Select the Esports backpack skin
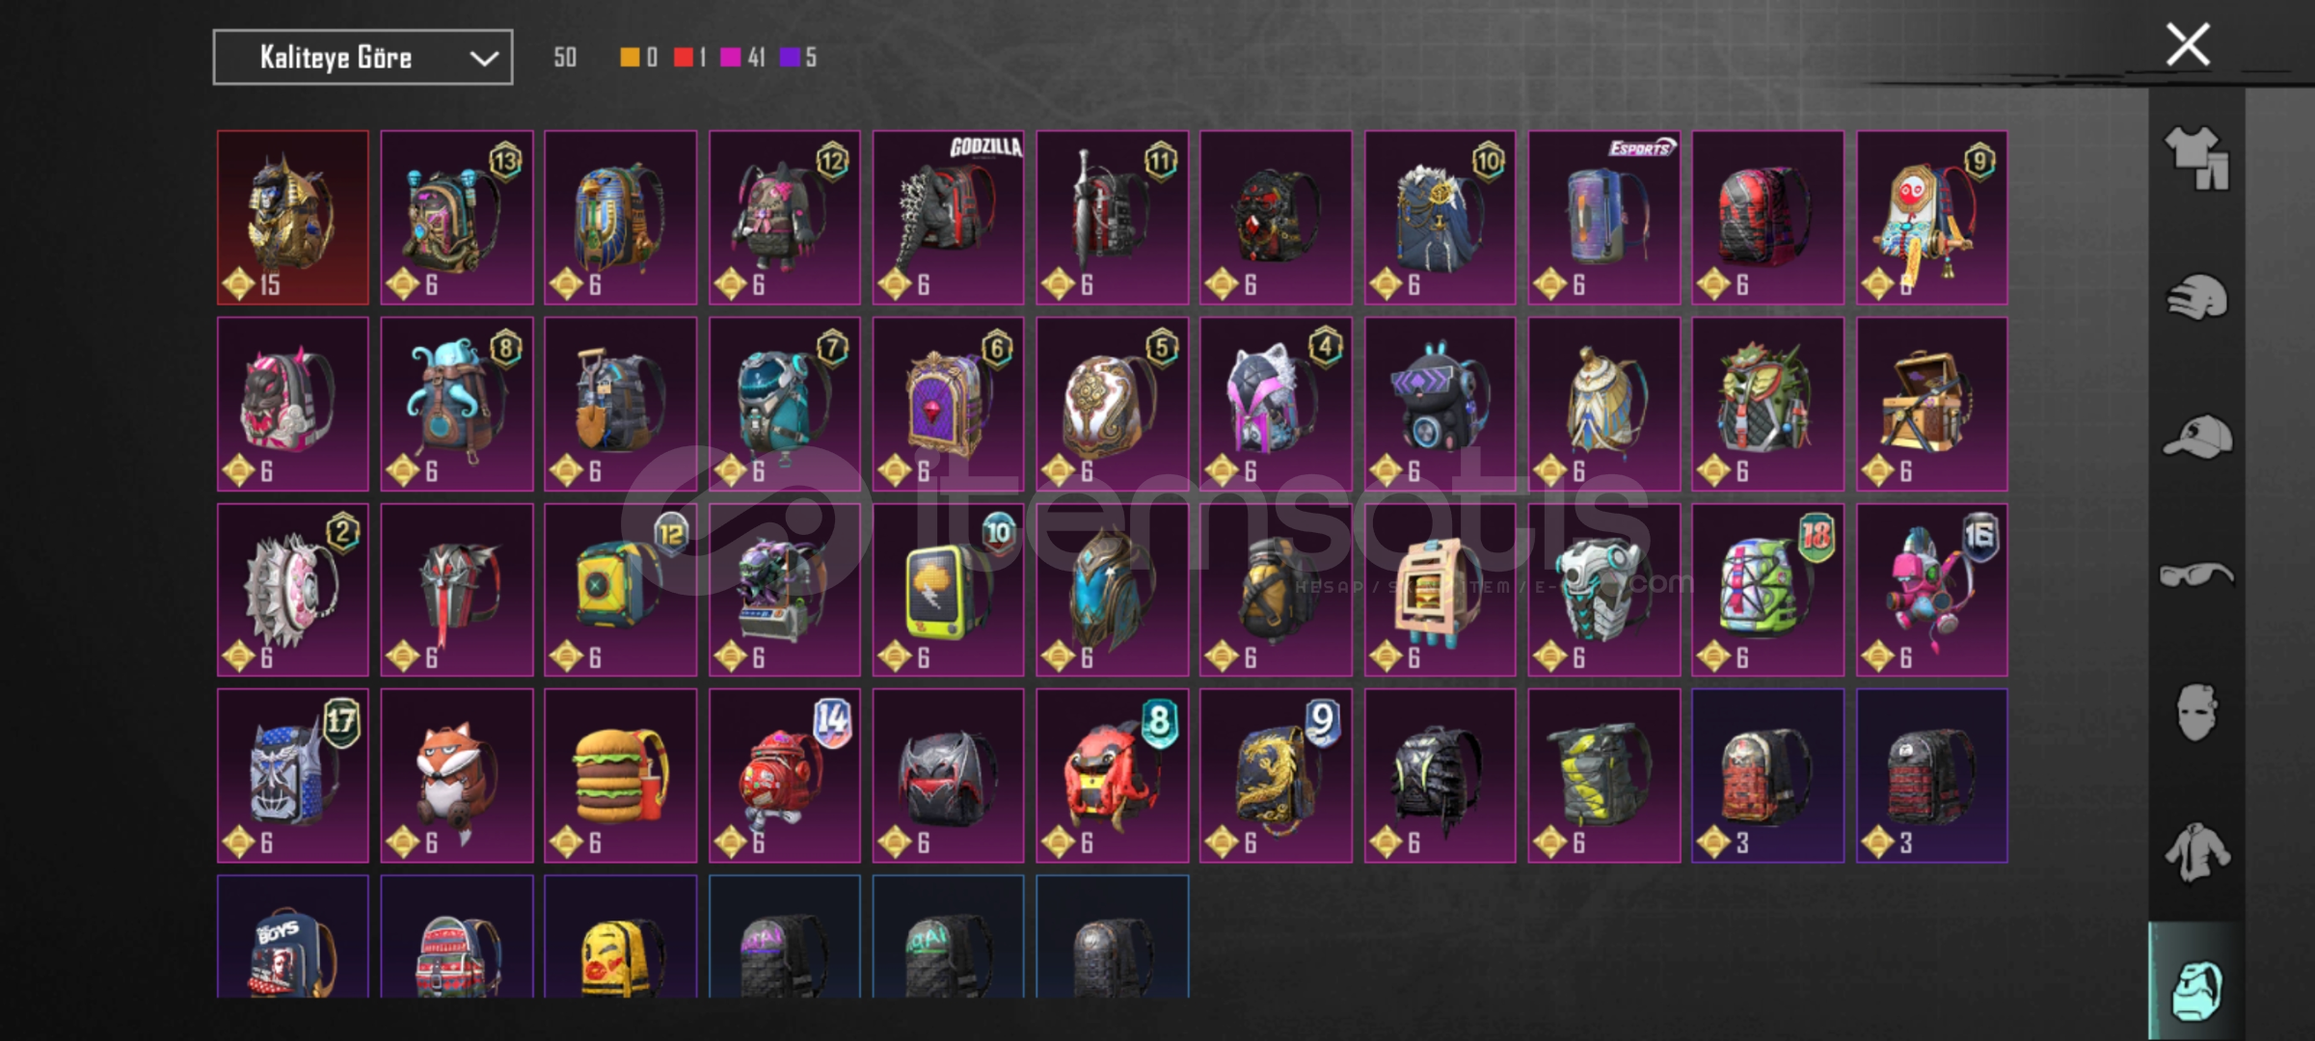This screenshot has width=2315, height=1041. tap(1604, 218)
